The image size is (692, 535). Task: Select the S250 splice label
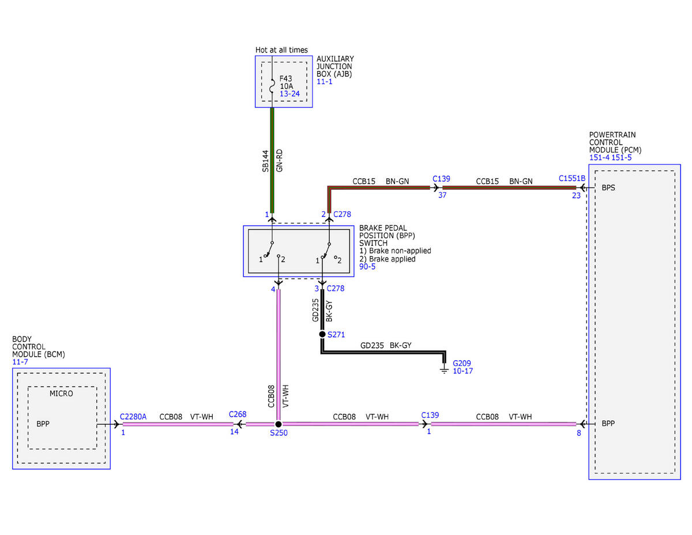pyautogui.click(x=279, y=433)
